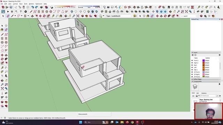The image size is (223, 125).
Task: Hide the 2F-Right1 layer
Action: [x=192, y=74]
